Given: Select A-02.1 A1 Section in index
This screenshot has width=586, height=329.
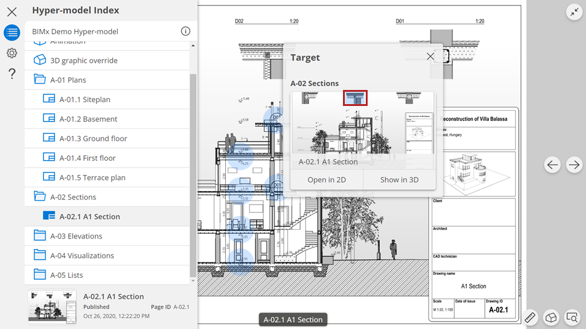Looking at the screenshot, I should coord(107,217).
